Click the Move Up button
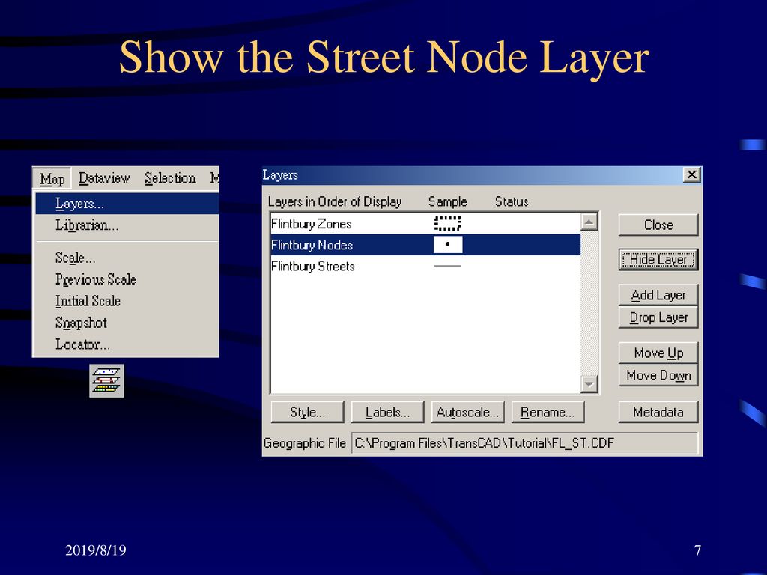Screen dimensions: 767x575 coord(658,353)
